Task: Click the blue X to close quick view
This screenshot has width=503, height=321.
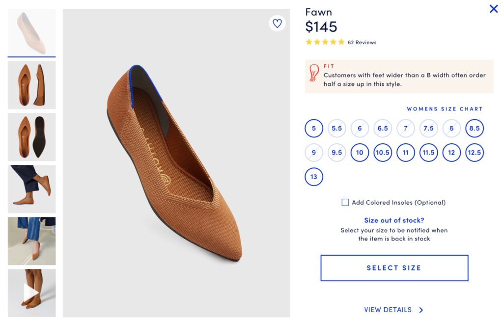Action: (493, 9)
